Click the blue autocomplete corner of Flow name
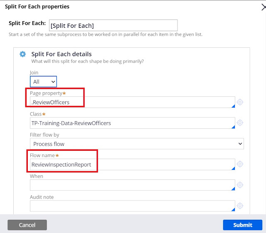 pos(233,167)
